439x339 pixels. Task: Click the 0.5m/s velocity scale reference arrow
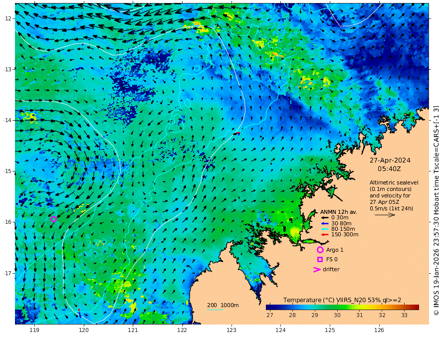click(x=385, y=215)
